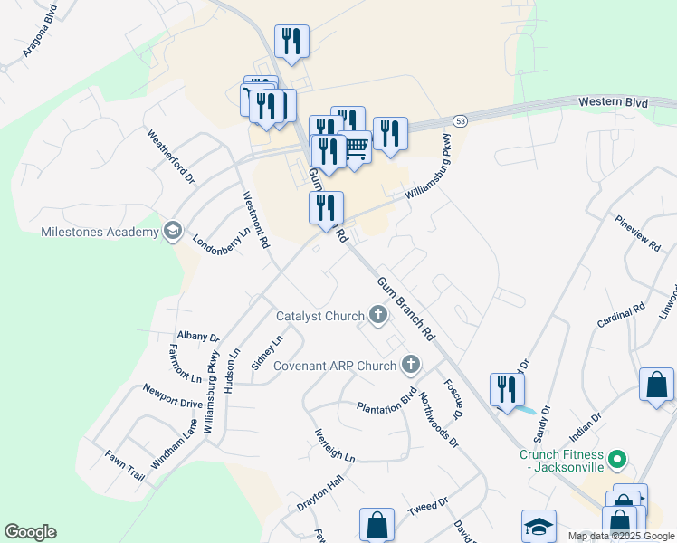Image resolution: width=677 pixels, height=543 pixels.
Task: Select the Catalyst Church cross icon
Action: [378, 316]
